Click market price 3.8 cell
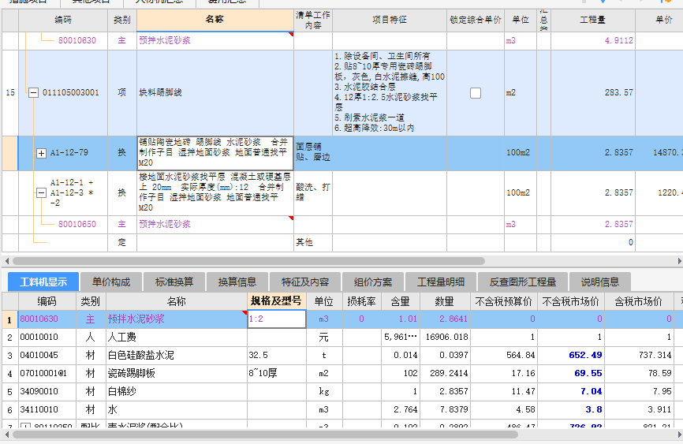 coord(571,409)
